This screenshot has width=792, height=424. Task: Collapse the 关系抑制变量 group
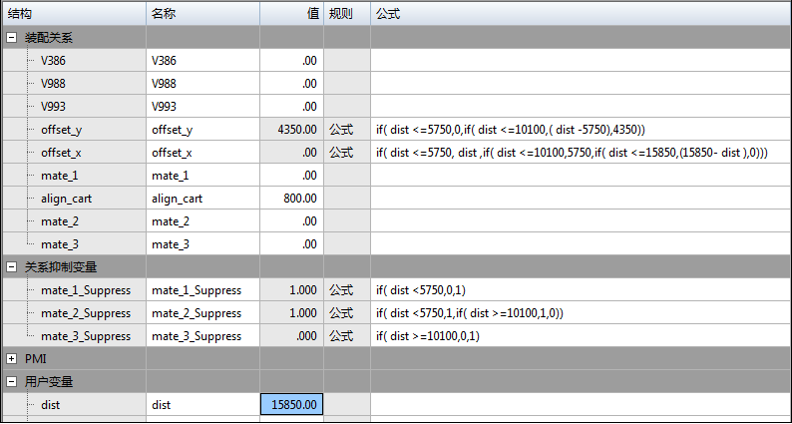[11, 267]
